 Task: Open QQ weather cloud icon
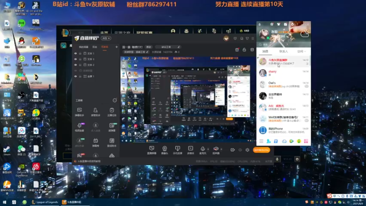pyautogui.click(x=305, y=34)
